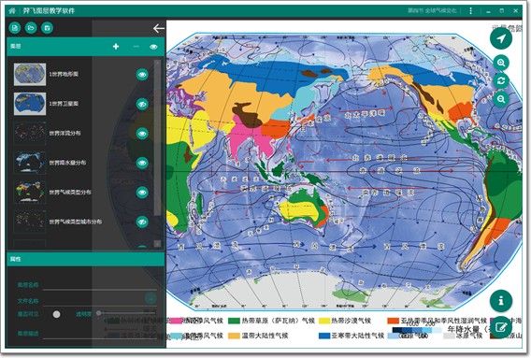Reset map view with refresh icon

tap(501, 80)
